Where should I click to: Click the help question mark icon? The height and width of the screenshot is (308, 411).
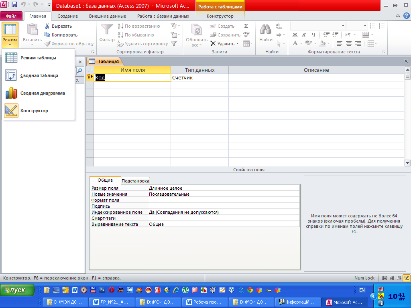pos(406,16)
